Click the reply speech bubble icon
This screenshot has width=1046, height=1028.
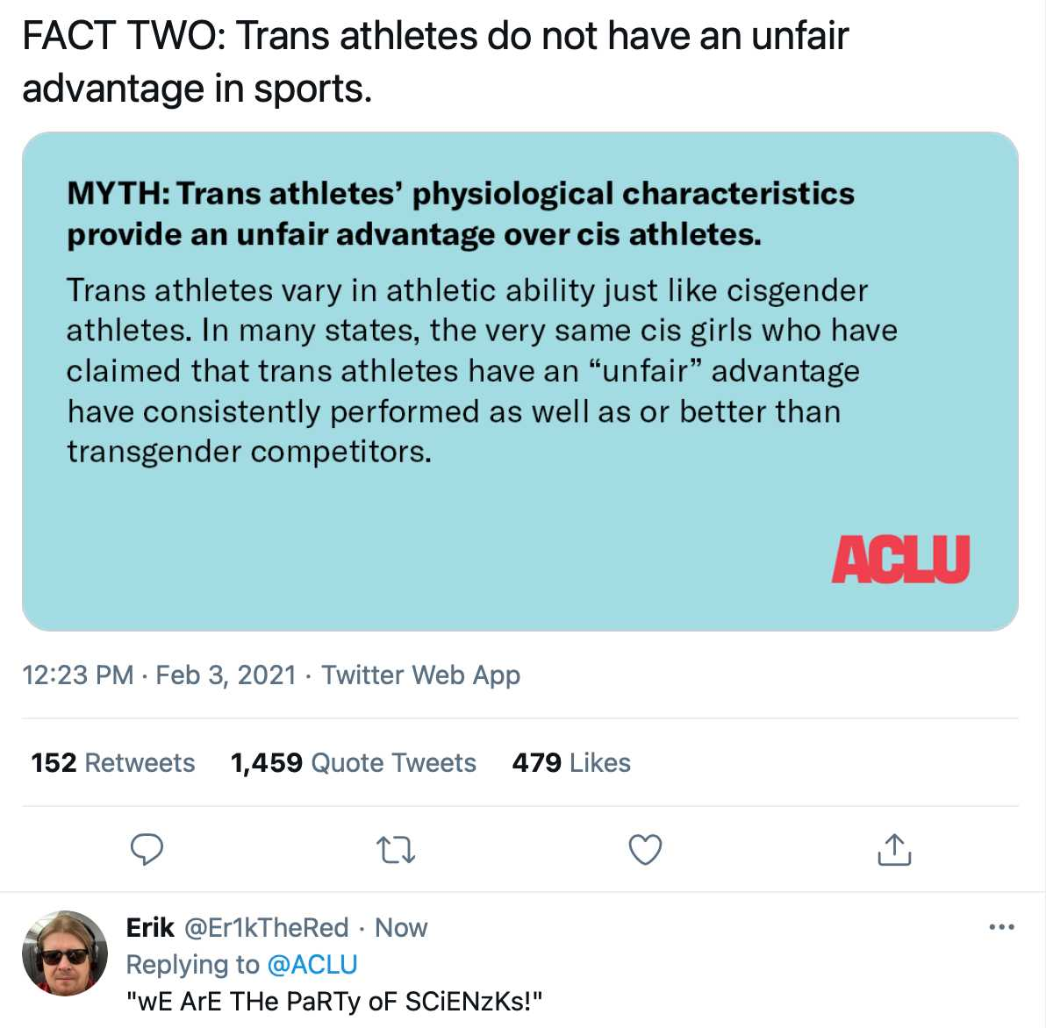click(147, 849)
